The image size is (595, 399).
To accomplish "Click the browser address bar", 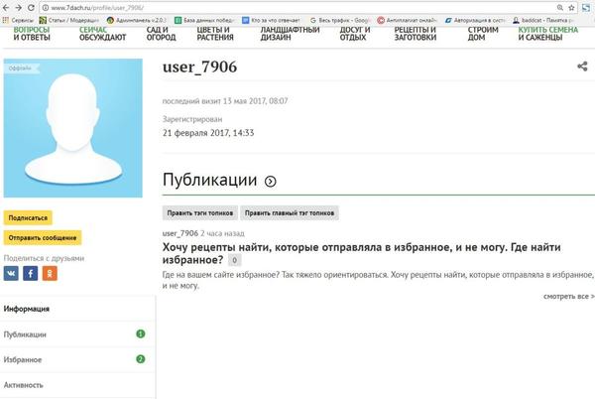I will point(297,7).
